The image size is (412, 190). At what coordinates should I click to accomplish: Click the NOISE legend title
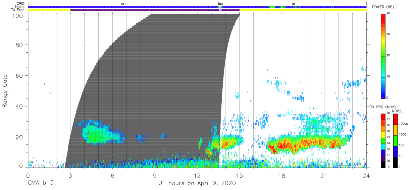(398, 111)
